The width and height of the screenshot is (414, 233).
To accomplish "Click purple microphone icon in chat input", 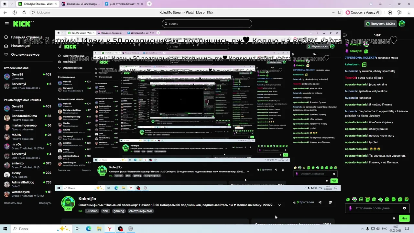I will (350, 208).
